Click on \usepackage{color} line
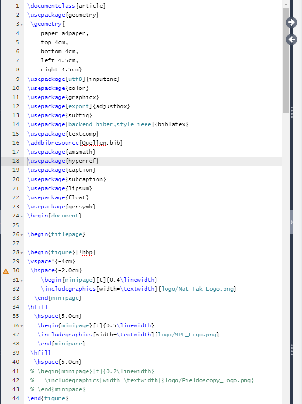Viewport: 302px width, 404px height. 58,88
